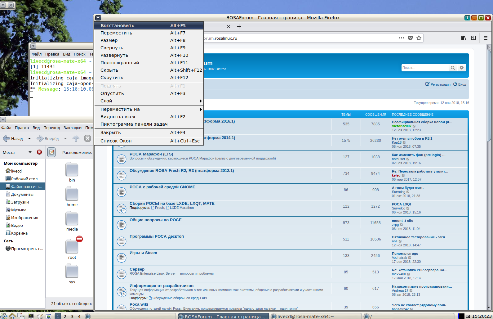Select Рабочий стол in sidebar
The width and height of the screenshot is (493, 319).
tap(22, 179)
